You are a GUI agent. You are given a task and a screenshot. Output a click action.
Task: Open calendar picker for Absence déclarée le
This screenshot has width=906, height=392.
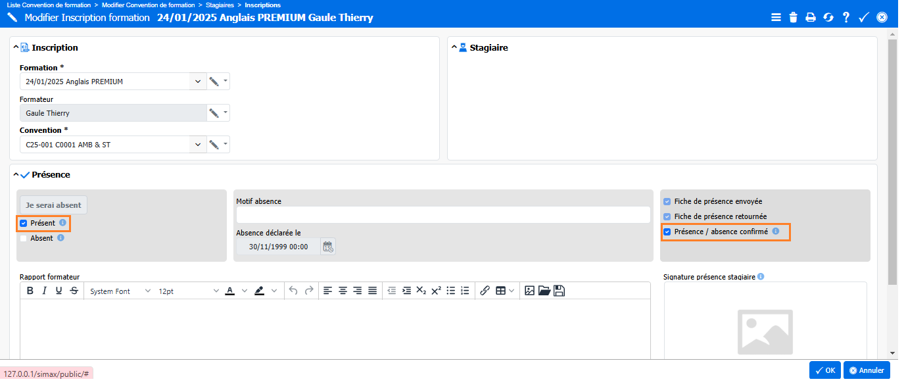pyautogui.click(x=327, y=247)
